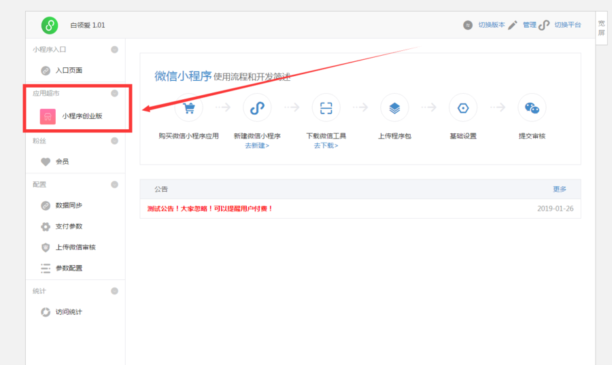Click the new mini program step icon

257,107
